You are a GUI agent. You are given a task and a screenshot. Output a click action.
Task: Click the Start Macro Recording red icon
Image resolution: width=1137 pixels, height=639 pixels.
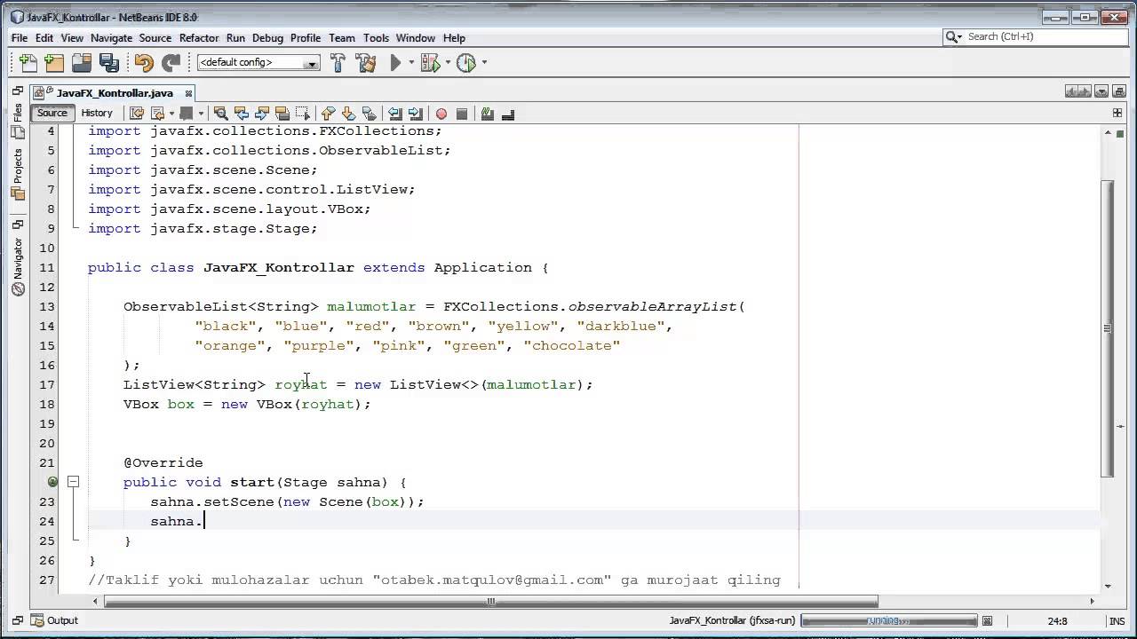[441, 114]
